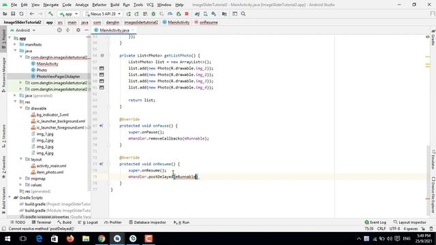Open Firefox from the Windows taskbar
The width and height of the screenshot is (436, 245).
(70, 239)
